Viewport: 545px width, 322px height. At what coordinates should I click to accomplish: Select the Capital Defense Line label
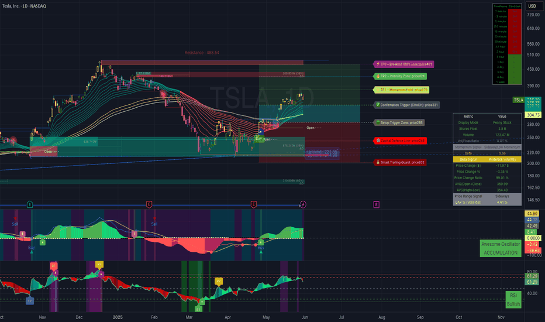400,141
